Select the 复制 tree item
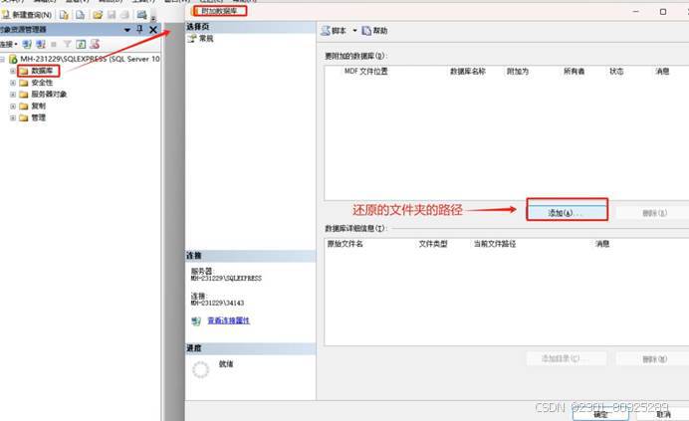689x421 pixels. pyautogui.click(x=38, y=105)
